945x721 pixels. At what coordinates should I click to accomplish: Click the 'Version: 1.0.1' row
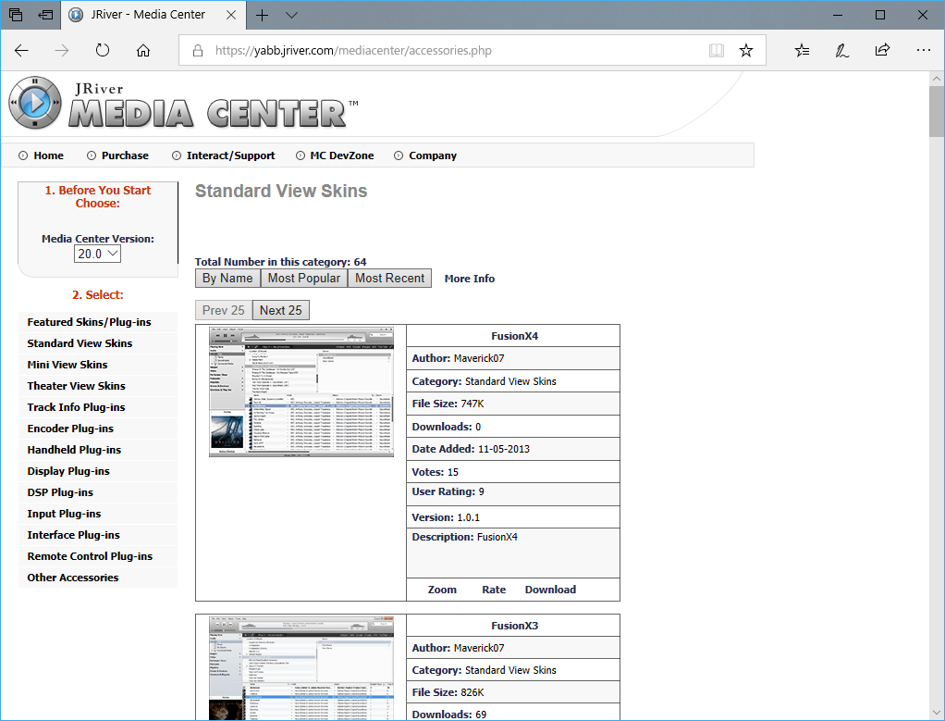point(513,517)
